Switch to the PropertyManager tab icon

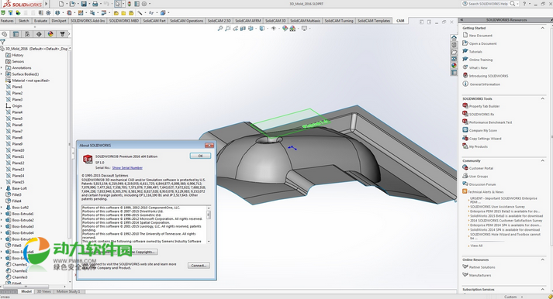16,34
